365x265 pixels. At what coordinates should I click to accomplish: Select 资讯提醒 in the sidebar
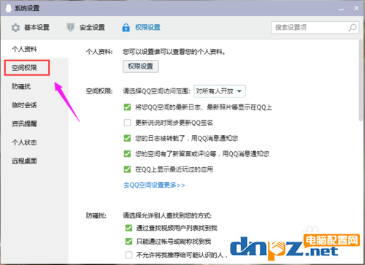pos(24,123)
